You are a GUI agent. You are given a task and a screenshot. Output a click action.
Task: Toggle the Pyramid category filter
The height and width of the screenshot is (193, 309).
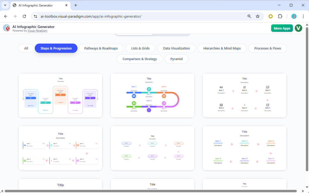click(177, 59)
